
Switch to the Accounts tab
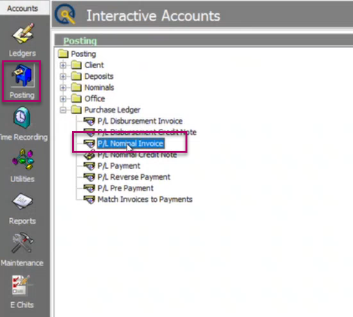22,8
